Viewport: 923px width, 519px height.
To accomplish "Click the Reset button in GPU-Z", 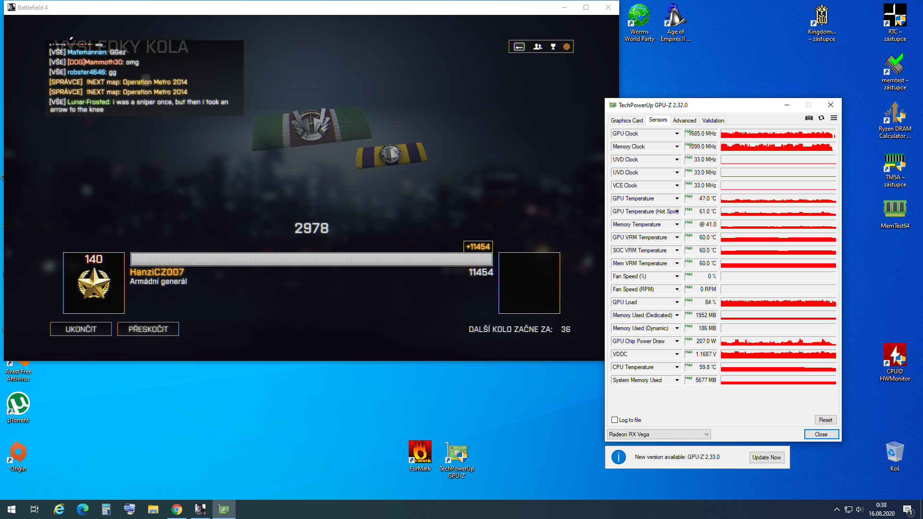I will coord(825,420).
